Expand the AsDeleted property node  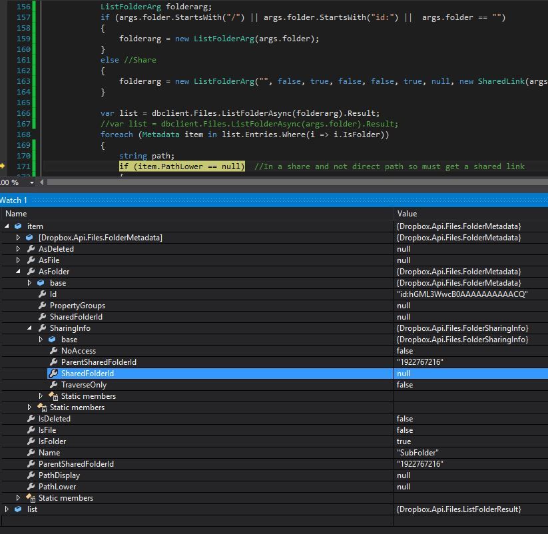[x=19, y=249]
